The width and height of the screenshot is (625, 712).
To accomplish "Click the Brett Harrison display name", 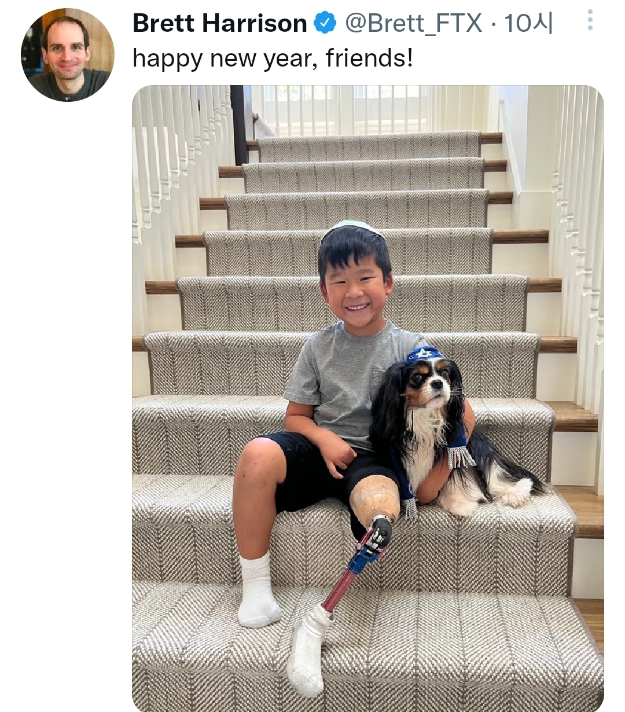I will (x=220, y=23).
